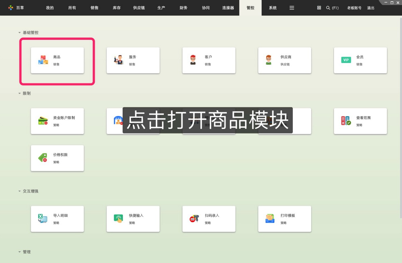The width and height of the screenshot is (402, 263).
Task: Open the 扫码录入 scanner module
Action: tap(209, 219)
